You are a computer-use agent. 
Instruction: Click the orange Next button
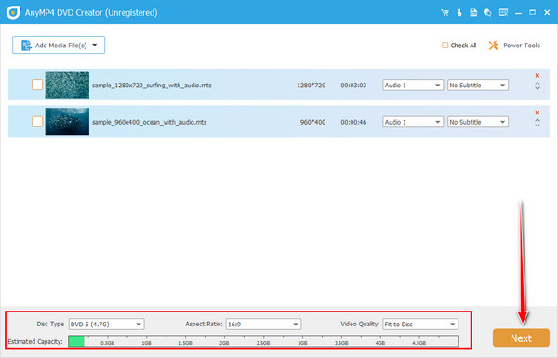point(521,338)
